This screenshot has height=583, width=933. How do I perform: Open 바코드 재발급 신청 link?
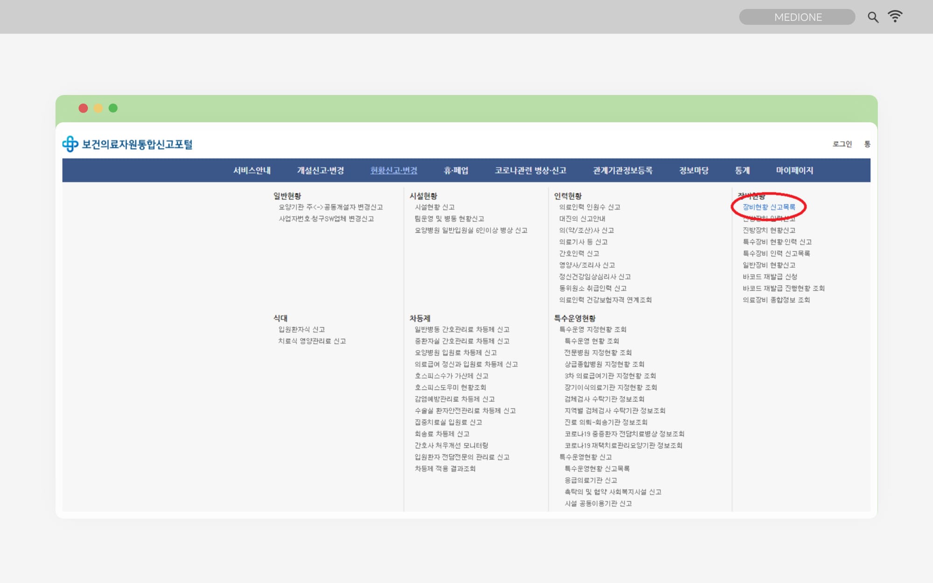click(770, 277)
